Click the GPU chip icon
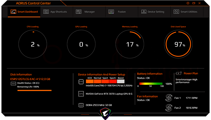This screenshot has width=211, height=120. click(81, 94)
